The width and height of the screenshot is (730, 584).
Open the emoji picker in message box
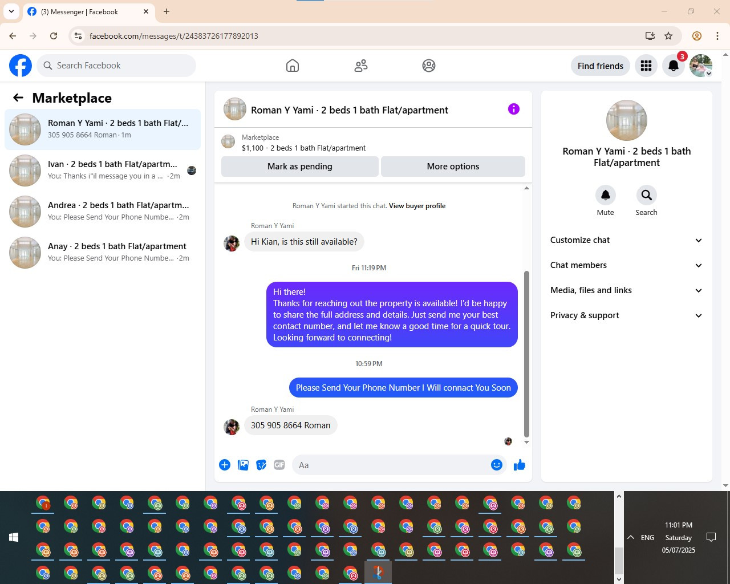(497, 465)
